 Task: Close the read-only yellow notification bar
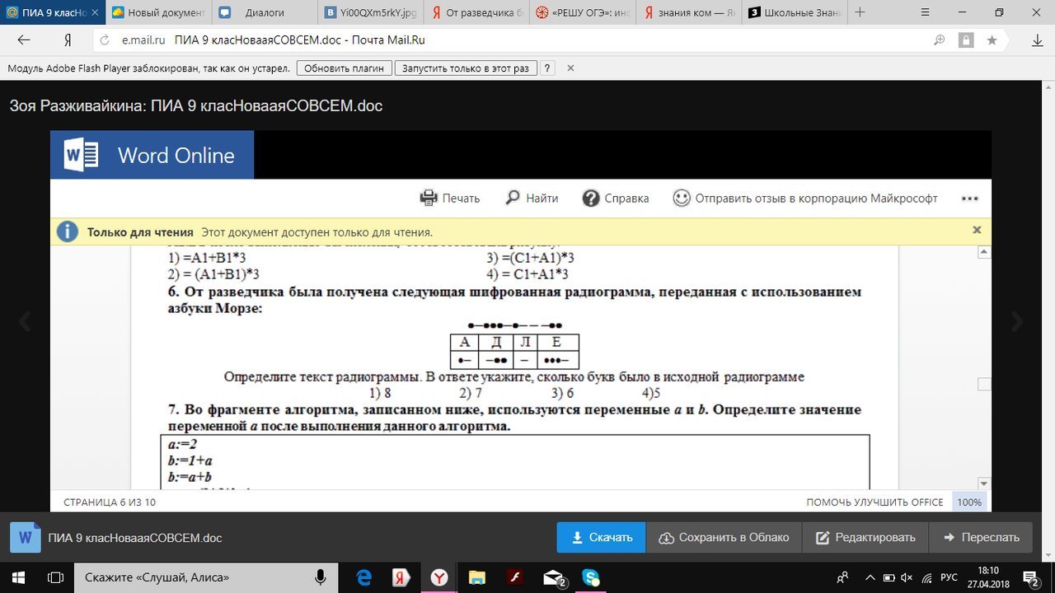tap(977, 231)
